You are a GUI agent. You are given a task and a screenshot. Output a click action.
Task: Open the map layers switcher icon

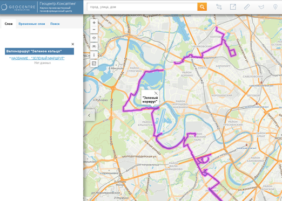94,38
